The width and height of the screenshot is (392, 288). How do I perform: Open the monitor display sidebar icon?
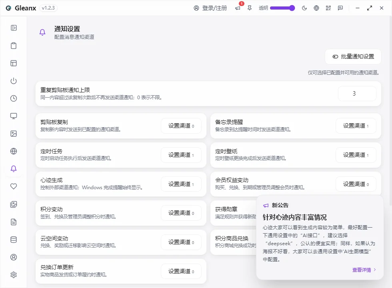14,116
